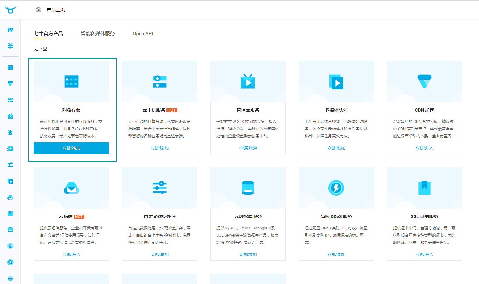Click the home icon beside 产品主页
Image resolution: width=479 pixels, height=284 pixels.
pyautogui.click(x=39, y=10)
